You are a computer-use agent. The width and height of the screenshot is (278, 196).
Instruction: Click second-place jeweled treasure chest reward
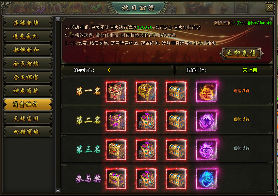pos(146,121)
